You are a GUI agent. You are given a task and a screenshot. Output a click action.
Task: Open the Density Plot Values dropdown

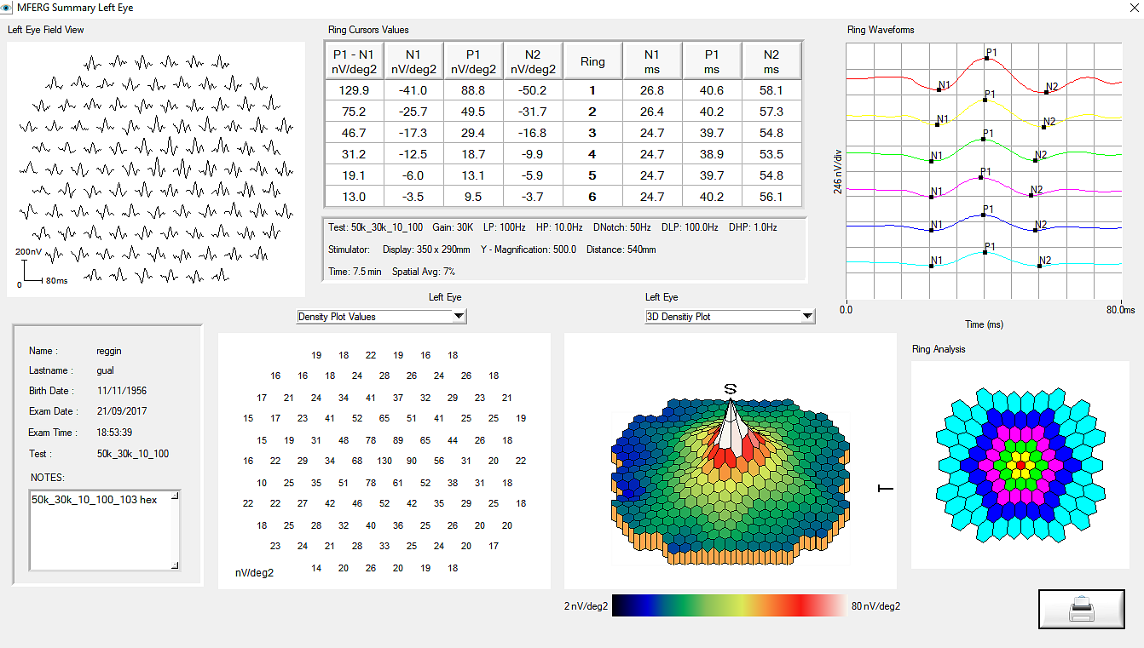tap(459, 317)
